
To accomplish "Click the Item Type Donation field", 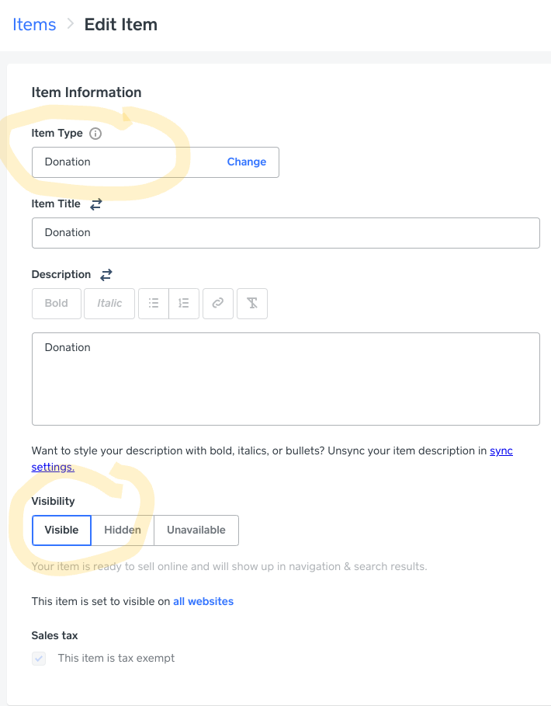I will pyautogui.click(x=124, y=162).
